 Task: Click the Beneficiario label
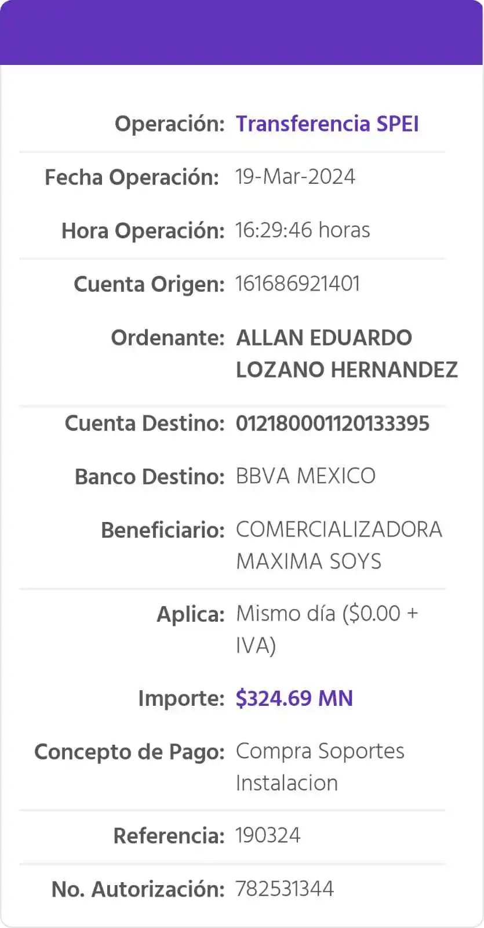click(x=162, y=530)
